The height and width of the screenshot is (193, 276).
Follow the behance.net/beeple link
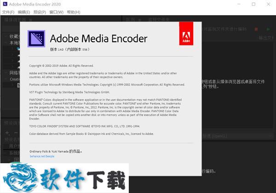(42, 156)
